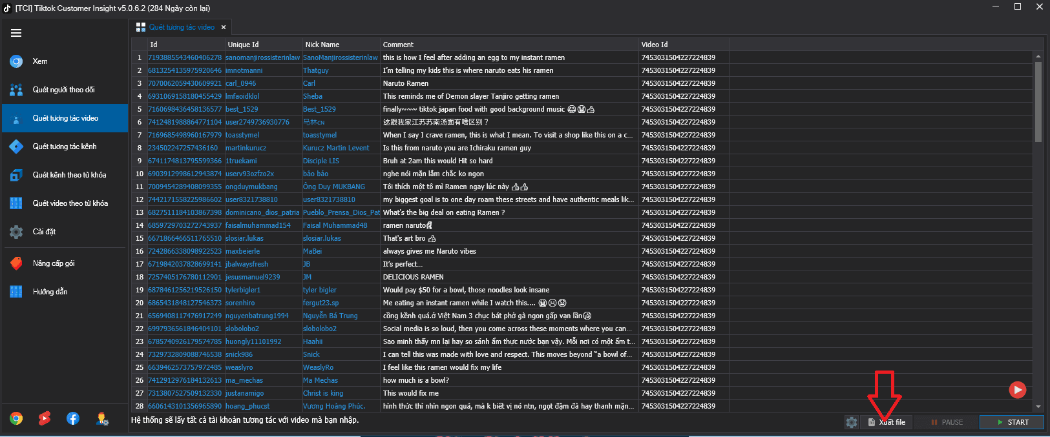Click unique id hoang_phucst
This screenshot has height=437, width=1050.
tap(247, 406)
